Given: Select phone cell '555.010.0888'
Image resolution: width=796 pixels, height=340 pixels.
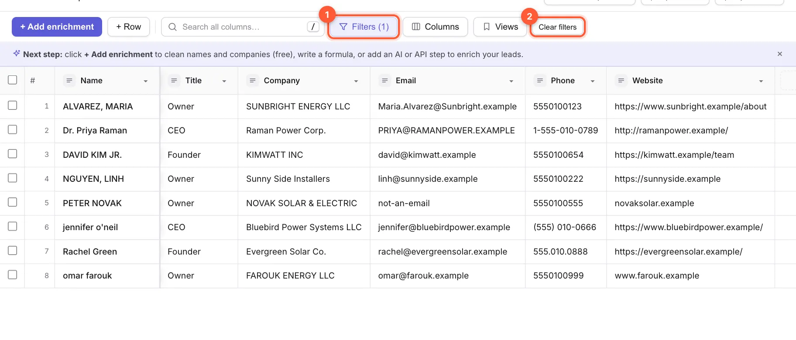Looking at the screenshot, I should pos(566,252).
